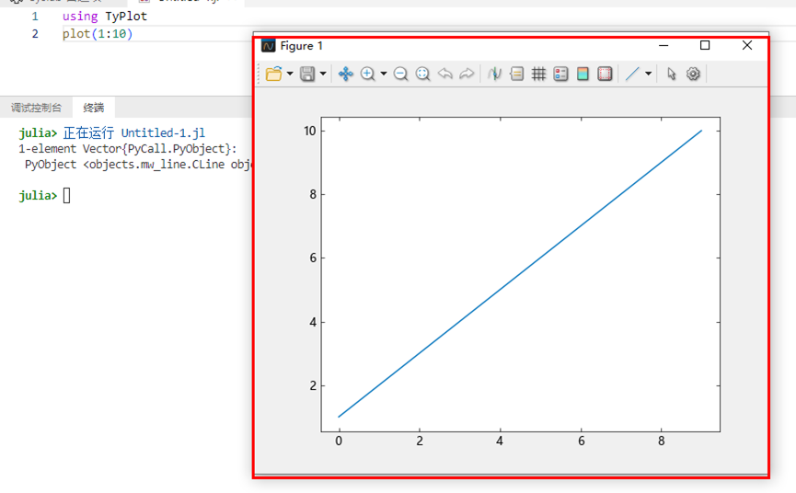Click the julia> prompt input cursor
The height and width of the screenshot is (493, 796).
coord(66,196)
